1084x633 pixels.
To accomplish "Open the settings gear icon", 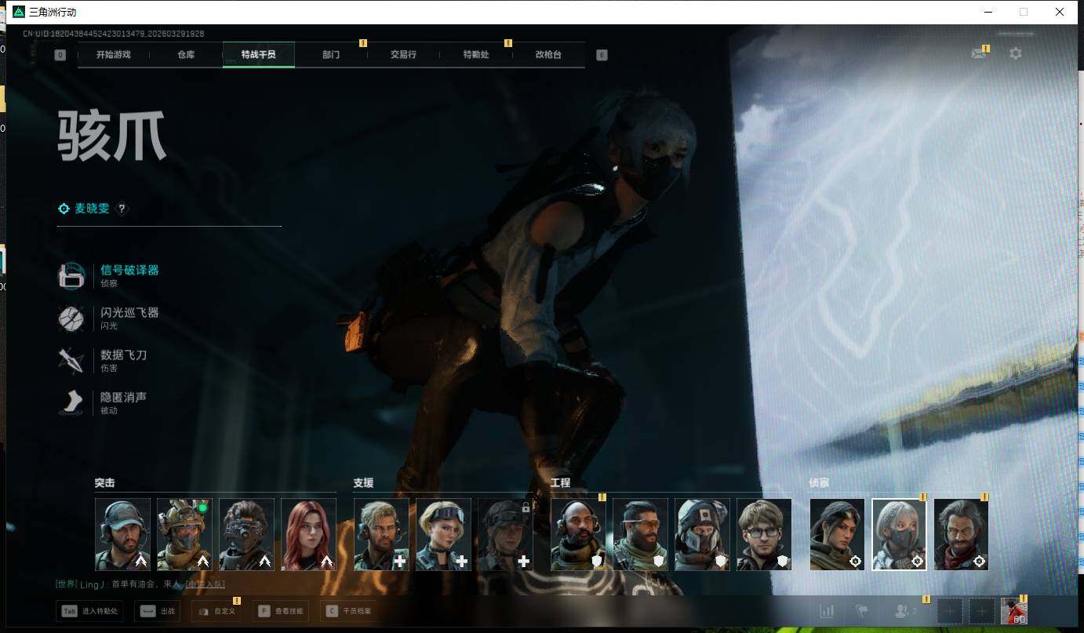I will [1016, 54].
